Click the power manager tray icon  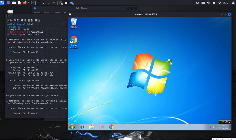(219, 3)
